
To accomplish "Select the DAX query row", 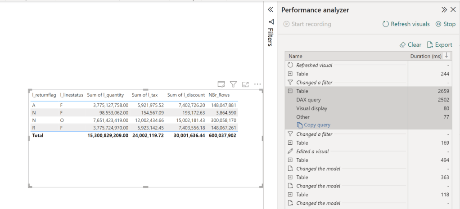I will tap(308, 100).
